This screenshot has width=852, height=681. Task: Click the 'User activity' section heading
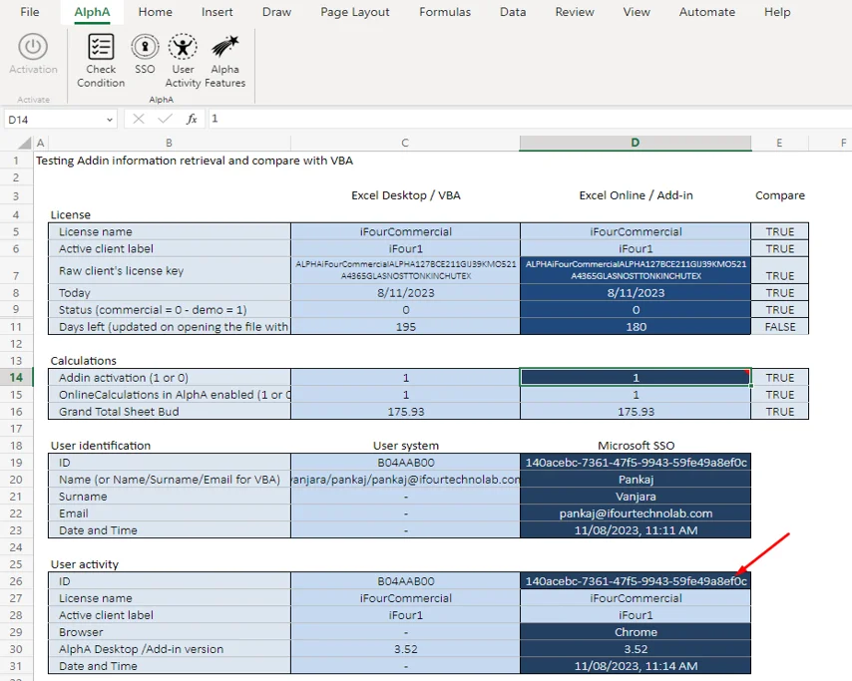[x=84, y=564]
